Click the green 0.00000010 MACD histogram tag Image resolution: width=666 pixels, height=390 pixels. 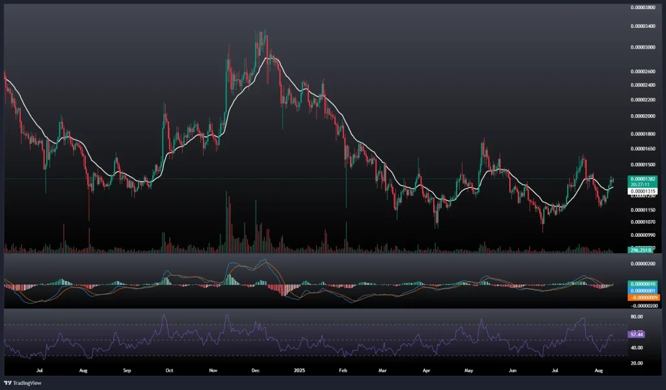click(x=643, y=284)
